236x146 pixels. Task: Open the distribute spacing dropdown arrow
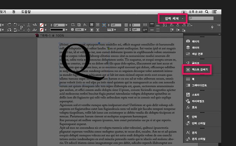(x=191, y=26)
